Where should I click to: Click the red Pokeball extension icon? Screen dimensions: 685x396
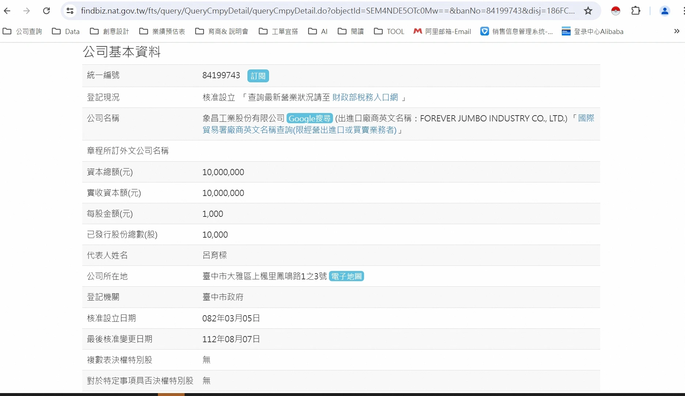616,11
